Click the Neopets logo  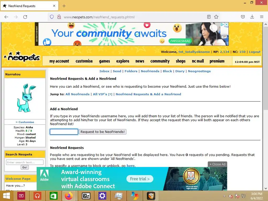tap(22, 57)
